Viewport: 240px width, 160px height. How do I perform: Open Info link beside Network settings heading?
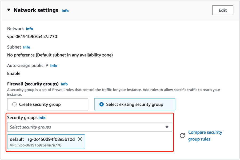tap(65, 11)
